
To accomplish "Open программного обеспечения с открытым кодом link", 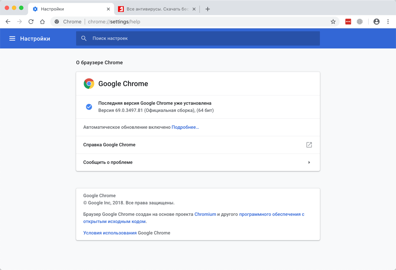I will (194, 218).
